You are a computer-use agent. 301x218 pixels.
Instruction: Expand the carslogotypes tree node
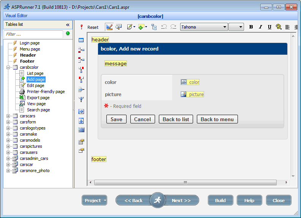click(8, 128)
